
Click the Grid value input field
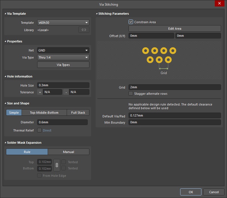[x=175, y=87]
